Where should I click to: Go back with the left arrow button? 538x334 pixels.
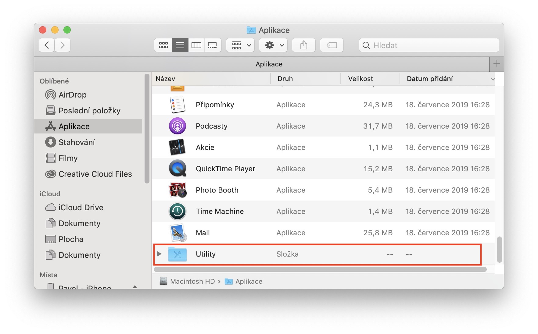pyautogui.click(x=47, y=45)
